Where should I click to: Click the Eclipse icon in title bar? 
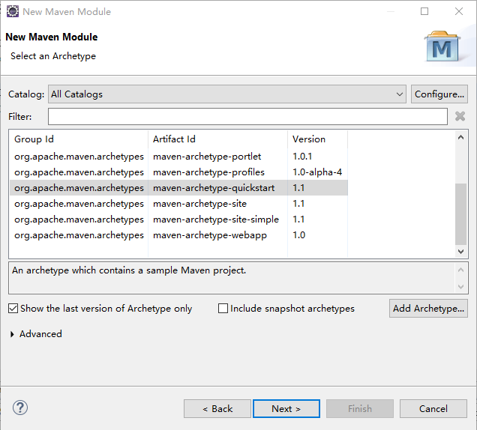tap(13, 11)
